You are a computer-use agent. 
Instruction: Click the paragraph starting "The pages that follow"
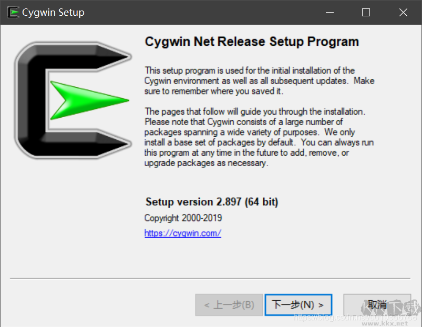(x=260, y=137)
